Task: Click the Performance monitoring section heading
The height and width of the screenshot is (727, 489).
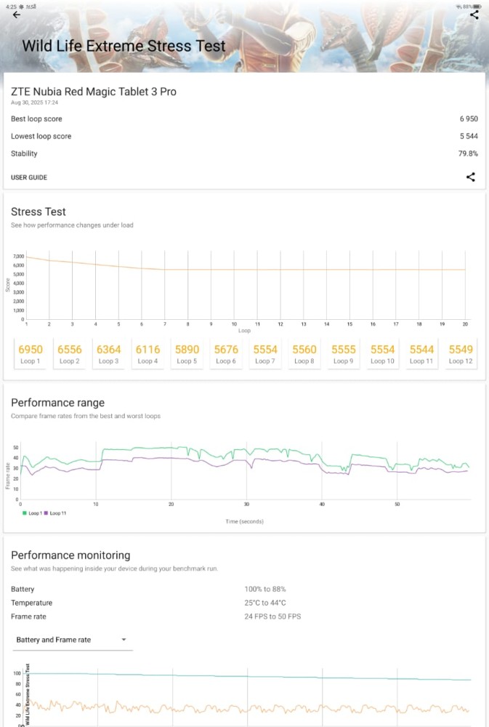Action: [70, 555]
